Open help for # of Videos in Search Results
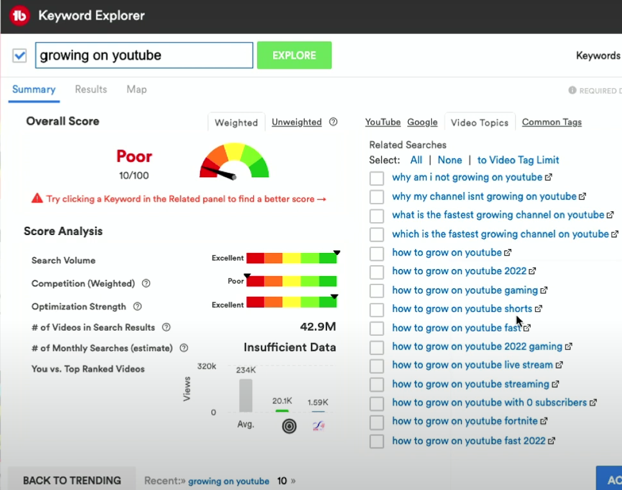Image resolution: width=622 pixels, height=490 pixels. click(x=166, y=328)
